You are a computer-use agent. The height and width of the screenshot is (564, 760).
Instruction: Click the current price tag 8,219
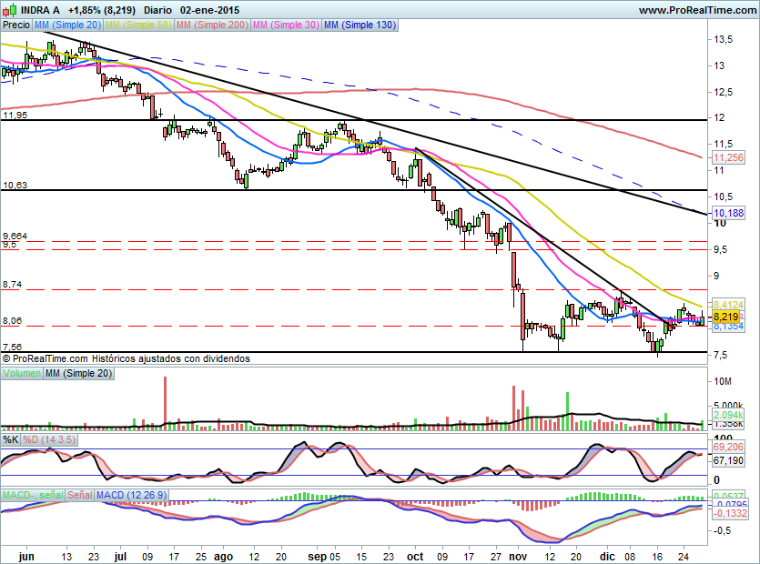coord(725,316)
